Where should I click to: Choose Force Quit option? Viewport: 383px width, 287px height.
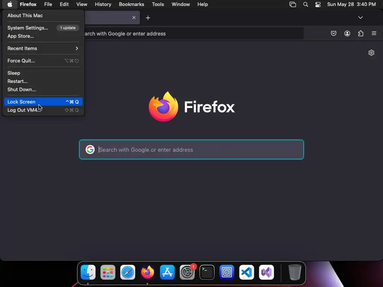43,61
